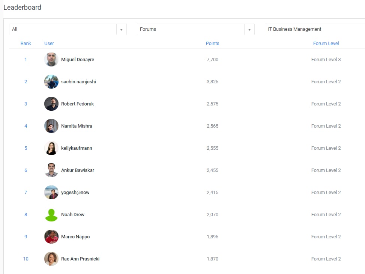Viewport: 365px width, 274px height.
Task: Open Namita Mishra's profile photo
Action: pyautogui.click(x=51, y=126)
